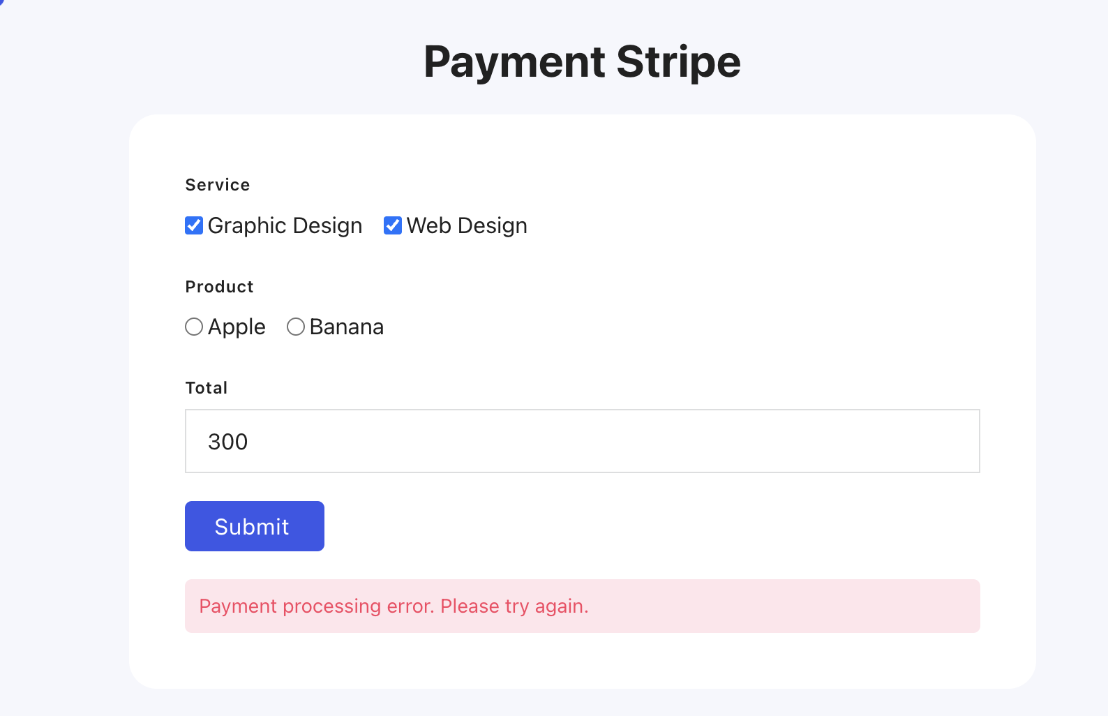Select the Apple radio button
Image resolution: width=1108 pixels, height=716 pixels.
[x=194, y=327]
